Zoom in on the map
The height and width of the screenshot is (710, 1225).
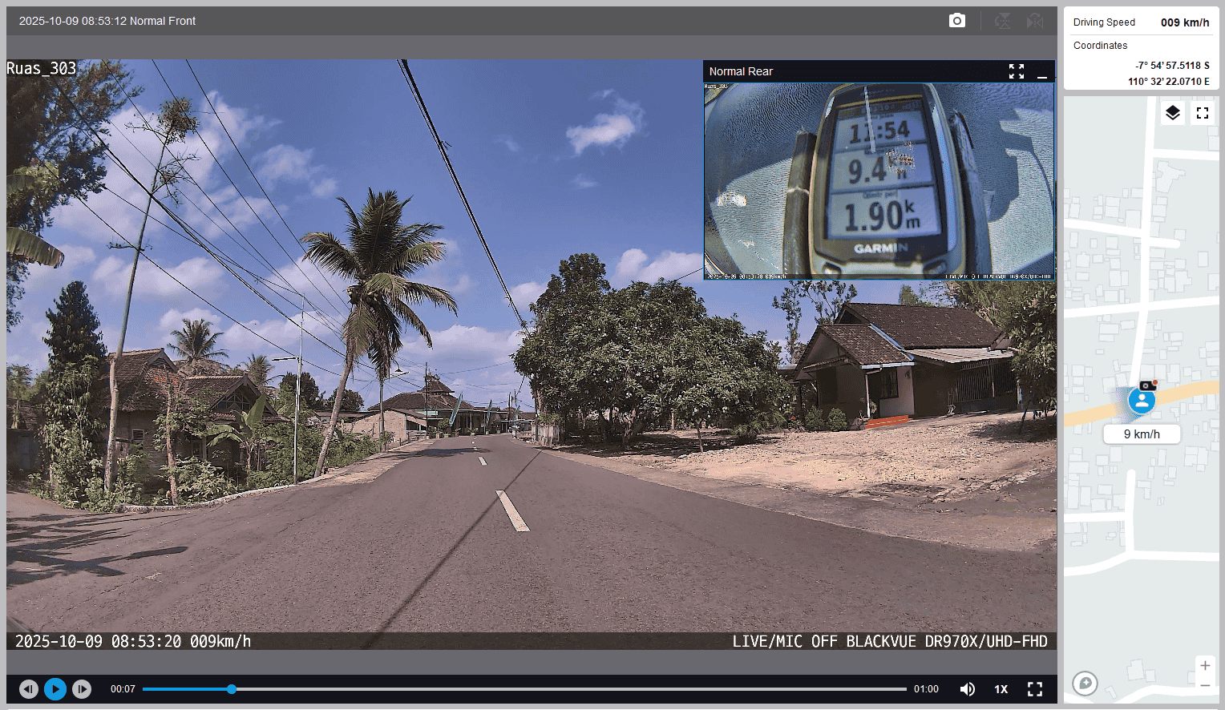pos(1204,665)
